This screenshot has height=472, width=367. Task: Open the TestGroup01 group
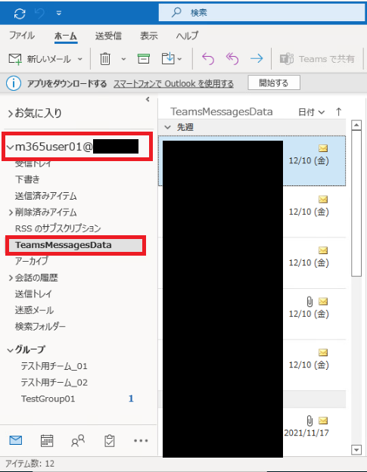click(x=48, y=399)
